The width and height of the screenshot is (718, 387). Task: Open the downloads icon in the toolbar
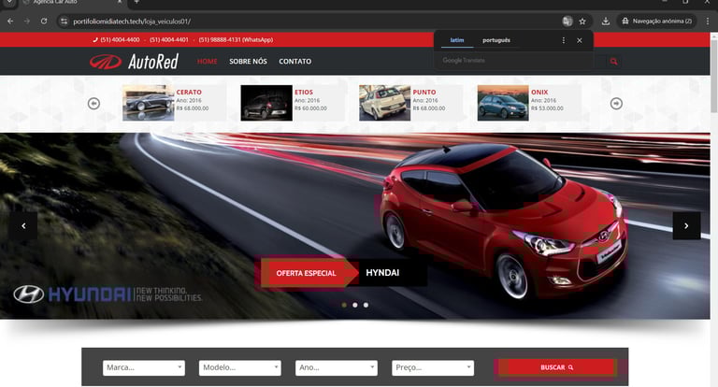(606, 21)
